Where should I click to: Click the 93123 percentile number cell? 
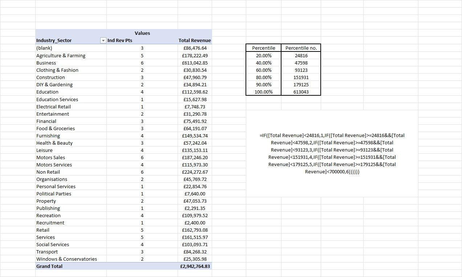click(301, 70)
